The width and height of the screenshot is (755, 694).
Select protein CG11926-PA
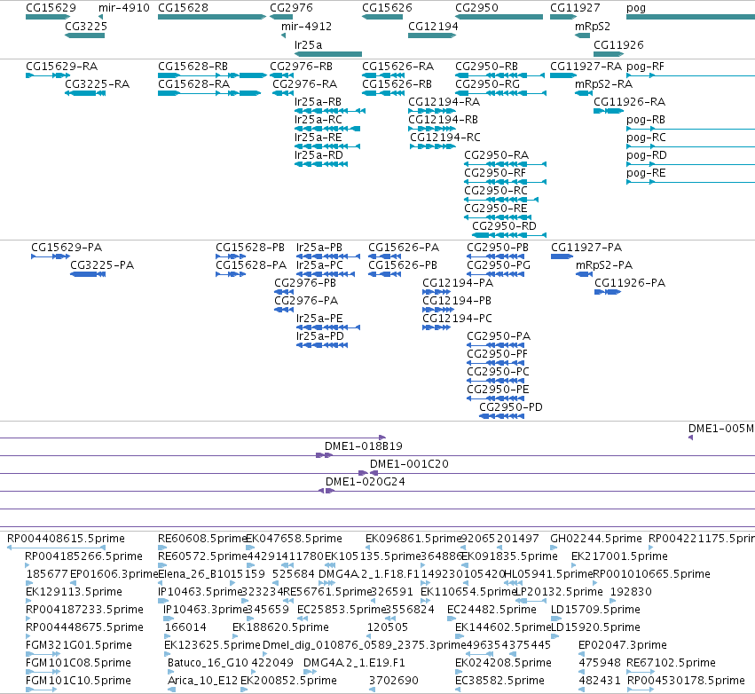point(608,292)
